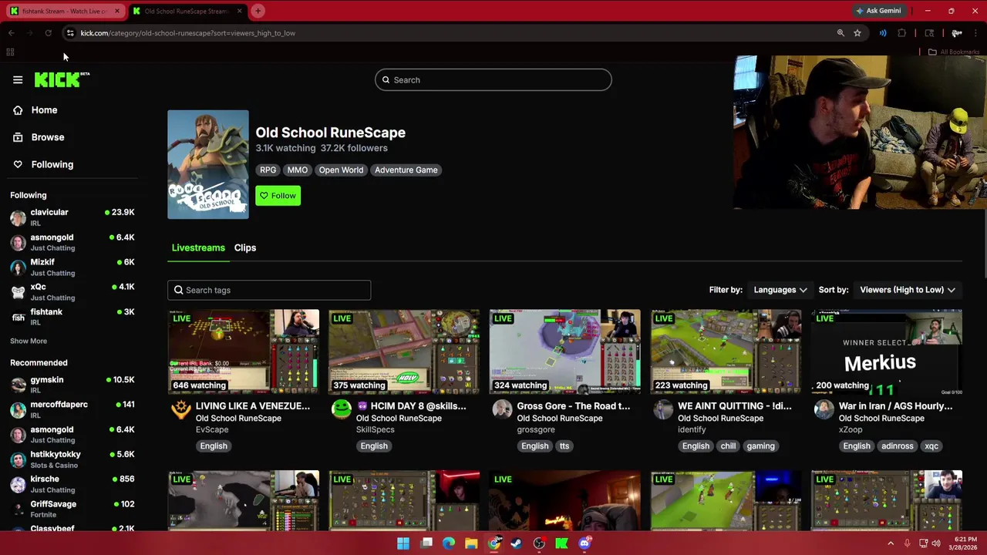The height and width of the screenshot is (555, 987).
Task: Select the xqc tag on xZoop stream
Action: (x=931, y=446)
